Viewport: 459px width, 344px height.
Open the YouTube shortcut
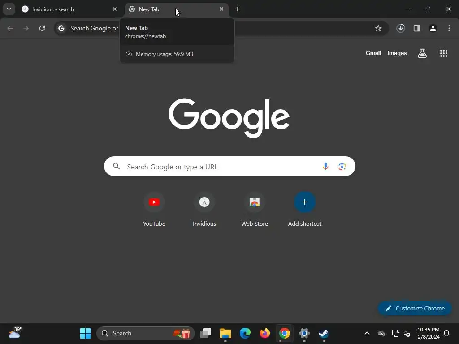154,210
